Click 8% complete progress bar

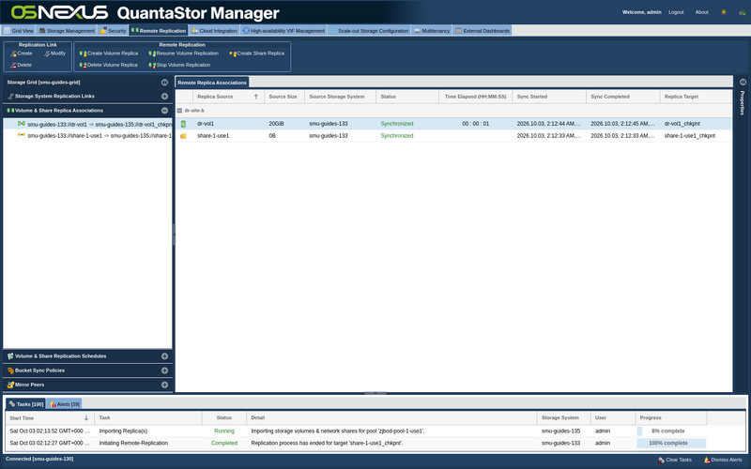tap(671, 431)
